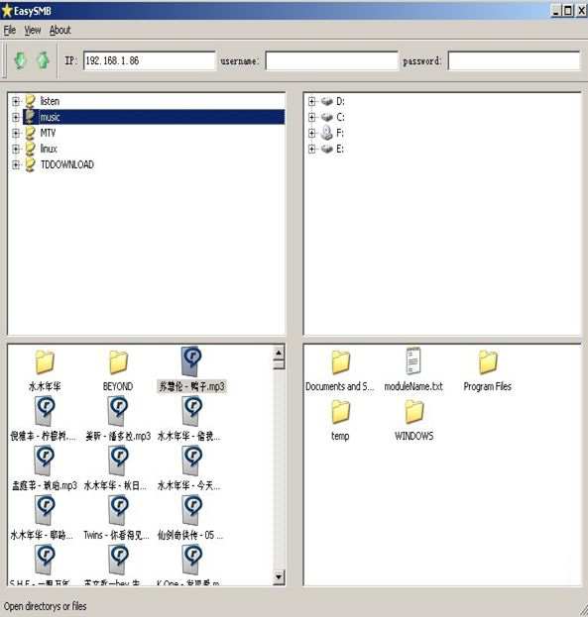This screenshot has width=588, height=617.
Task: Click the BEYOND folder name text
Action: click(x=118, y=386)
